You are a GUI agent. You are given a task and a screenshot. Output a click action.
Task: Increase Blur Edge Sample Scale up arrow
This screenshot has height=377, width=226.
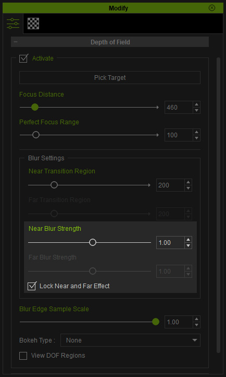pos(196,319)
